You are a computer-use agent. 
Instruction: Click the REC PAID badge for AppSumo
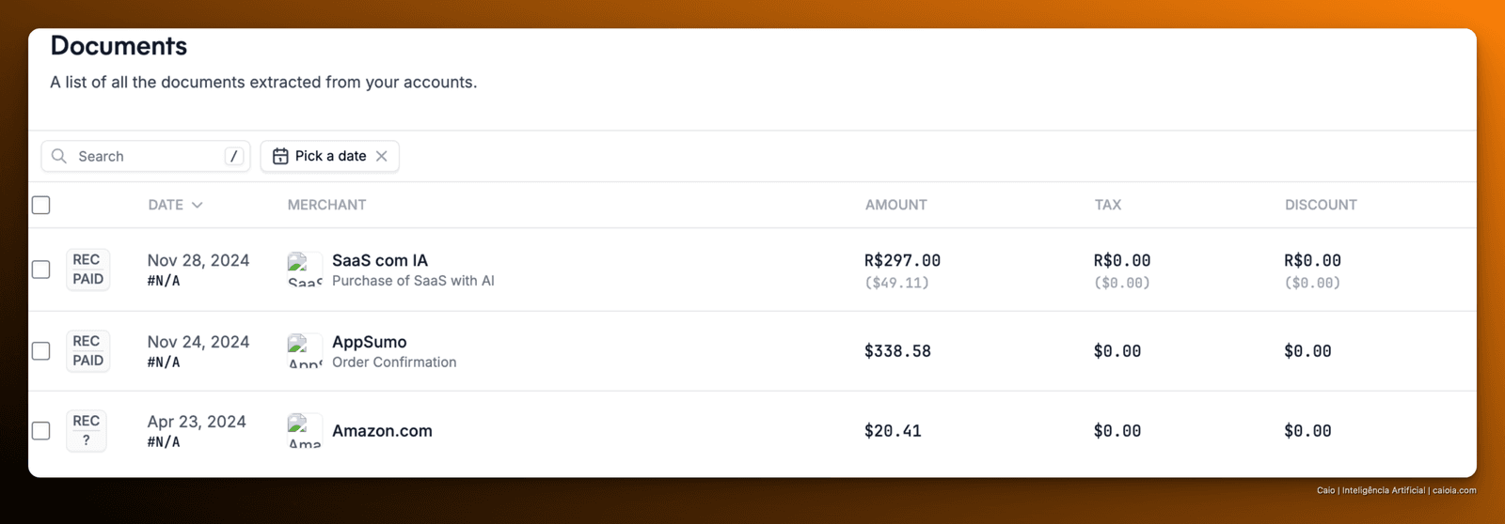pyautogui.click(x=87, y=350)
